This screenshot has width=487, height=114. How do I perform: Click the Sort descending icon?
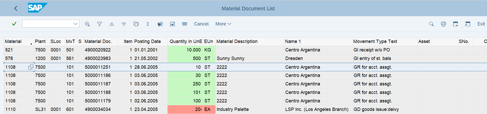pos(124,24)
